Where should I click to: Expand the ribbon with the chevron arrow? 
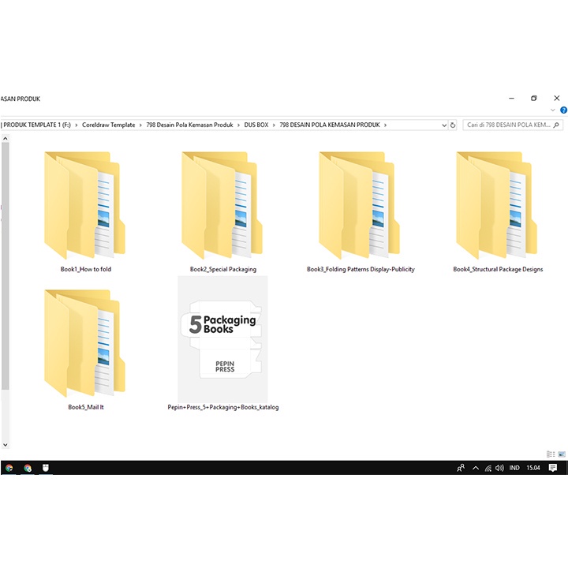553,110
